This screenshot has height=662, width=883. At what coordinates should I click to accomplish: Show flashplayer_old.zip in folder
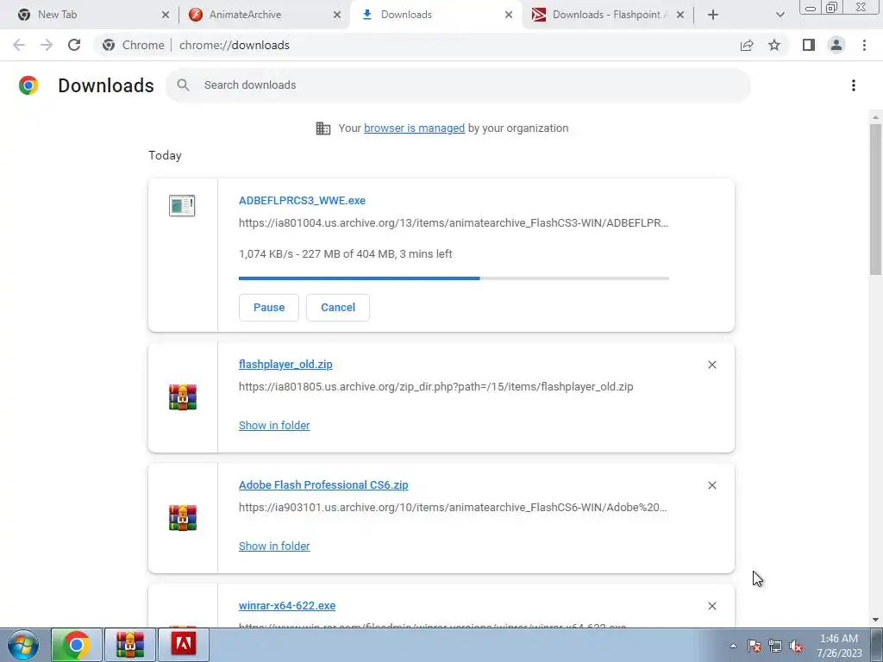(x=274, y=426)
